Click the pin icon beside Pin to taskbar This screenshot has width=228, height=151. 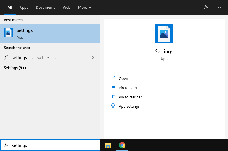click(x=113, y=96)
